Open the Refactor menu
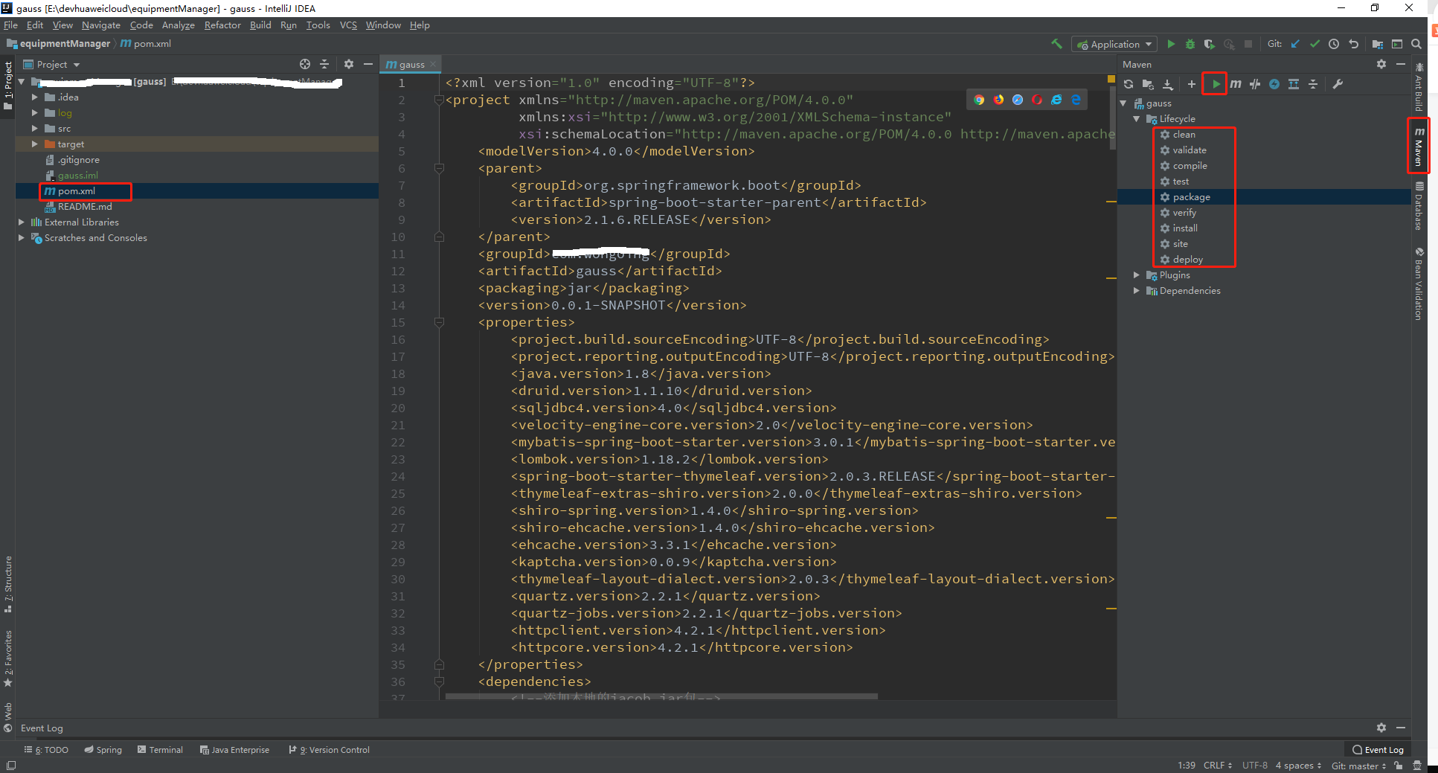 pyautogui.click(x=222, y=25)
